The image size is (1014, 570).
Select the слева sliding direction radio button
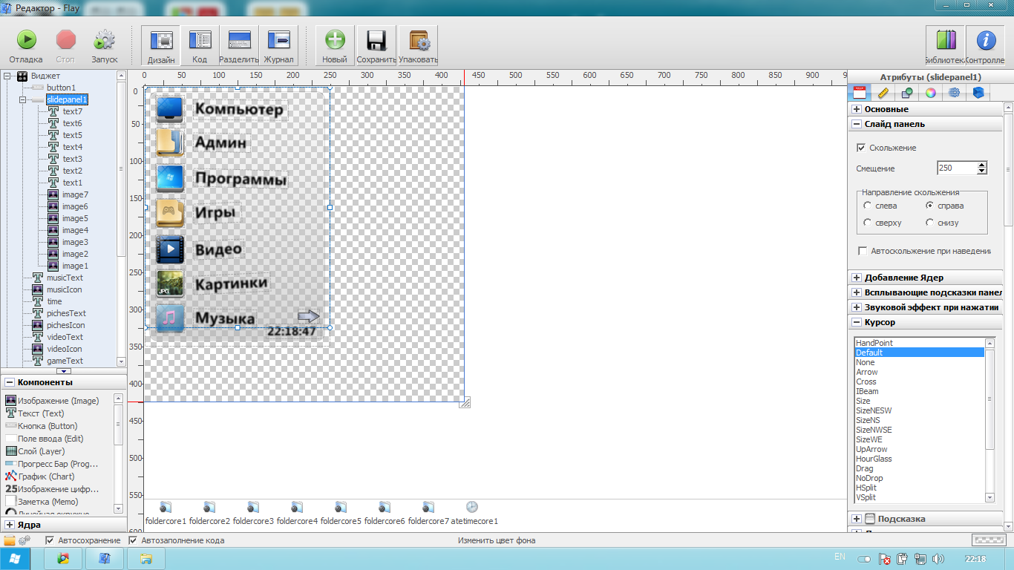click(867, 206)
